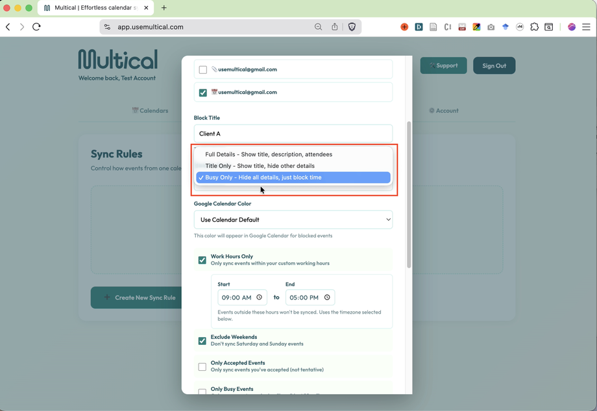Click the gray document extension icon
Image resolution: width=597 pixels, height=411 pixels.
433,27
